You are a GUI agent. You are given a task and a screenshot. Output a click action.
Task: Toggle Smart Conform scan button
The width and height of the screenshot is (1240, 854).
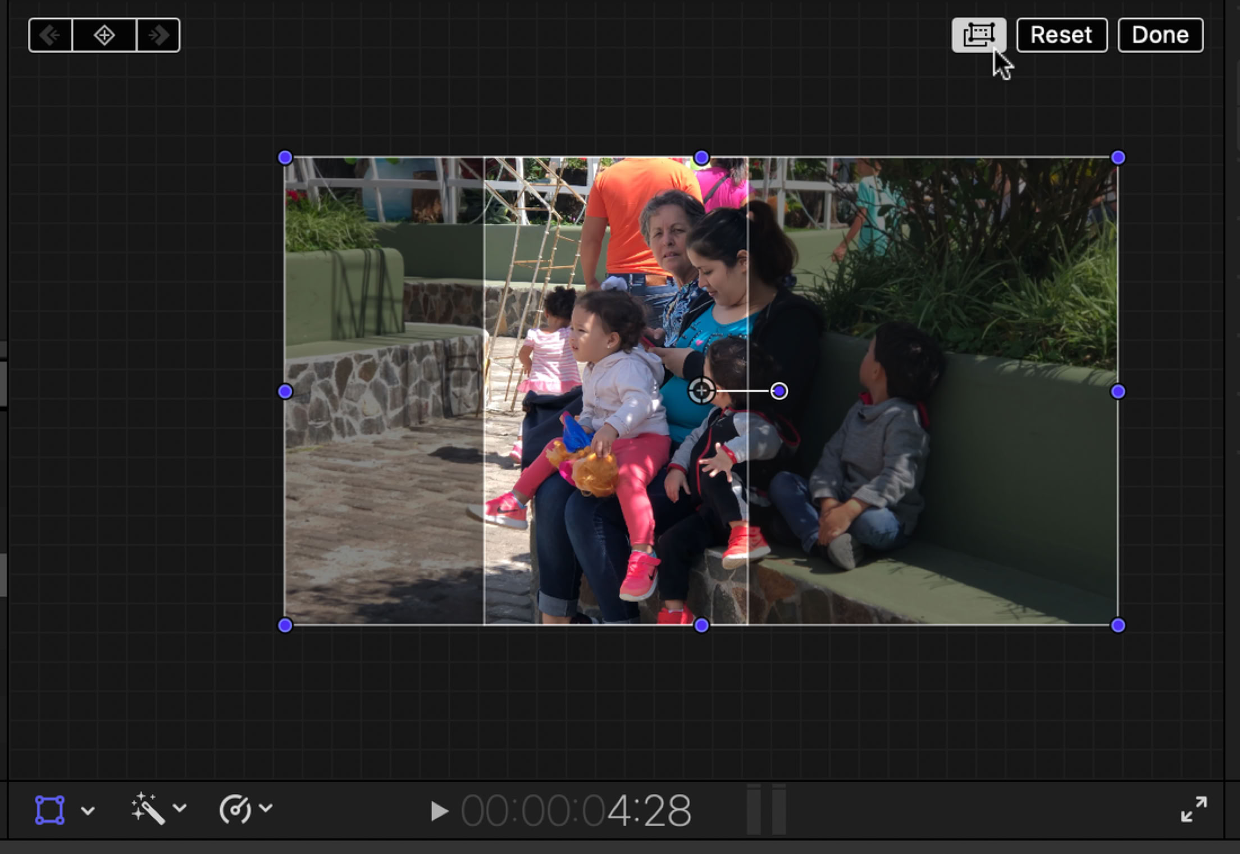click(978, 35)
